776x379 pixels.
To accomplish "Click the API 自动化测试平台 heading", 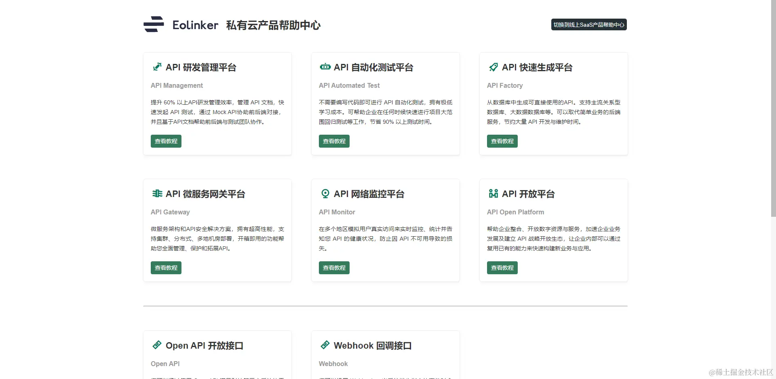I will tap(373, 68).
